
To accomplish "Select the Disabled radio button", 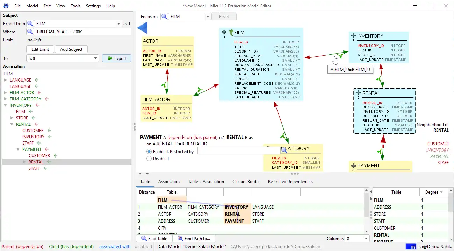I will click(x=149, y=159).
